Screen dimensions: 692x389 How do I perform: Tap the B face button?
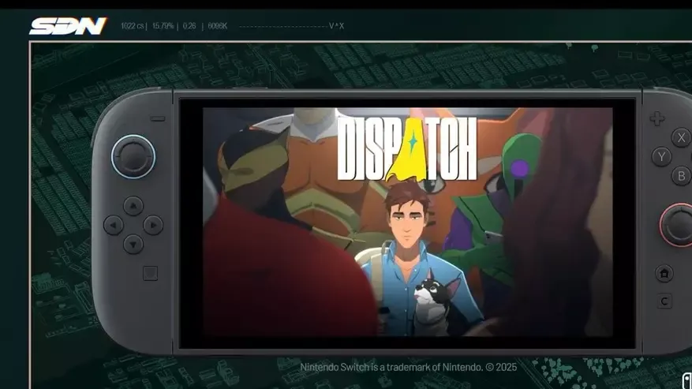(682, 176)
